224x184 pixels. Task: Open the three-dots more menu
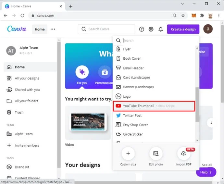coord(53,29)
